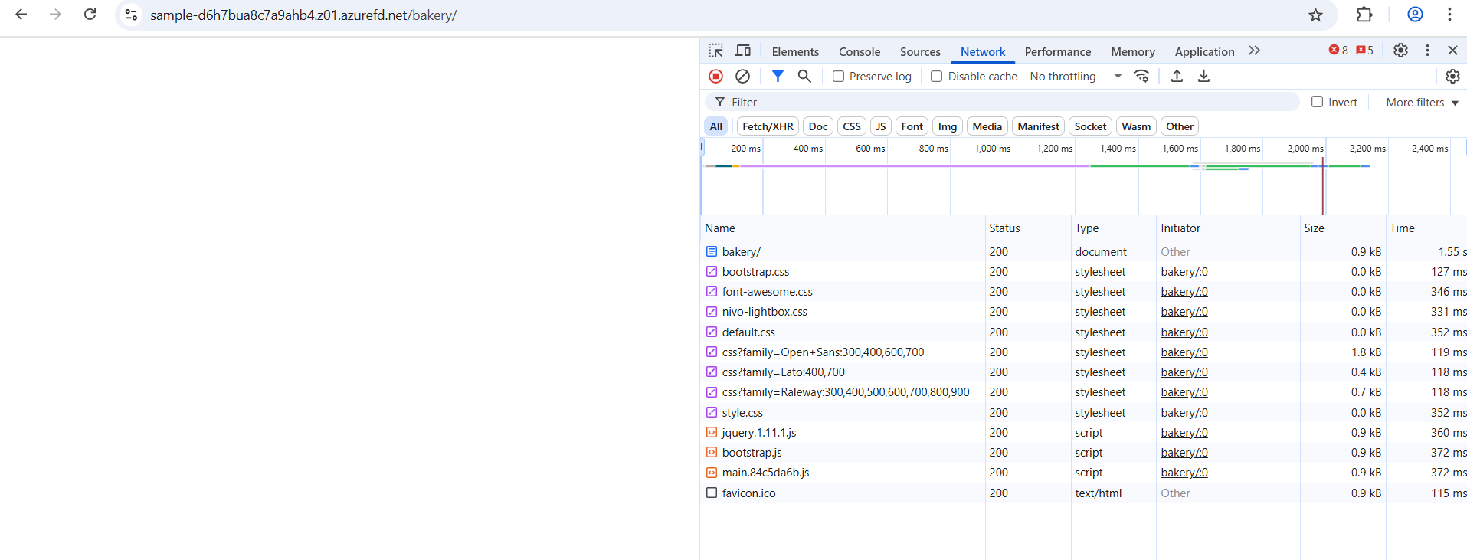Activate the inspect element picker
The width and height of the screenshot is (1467, 560).
[x=715, y=51]
